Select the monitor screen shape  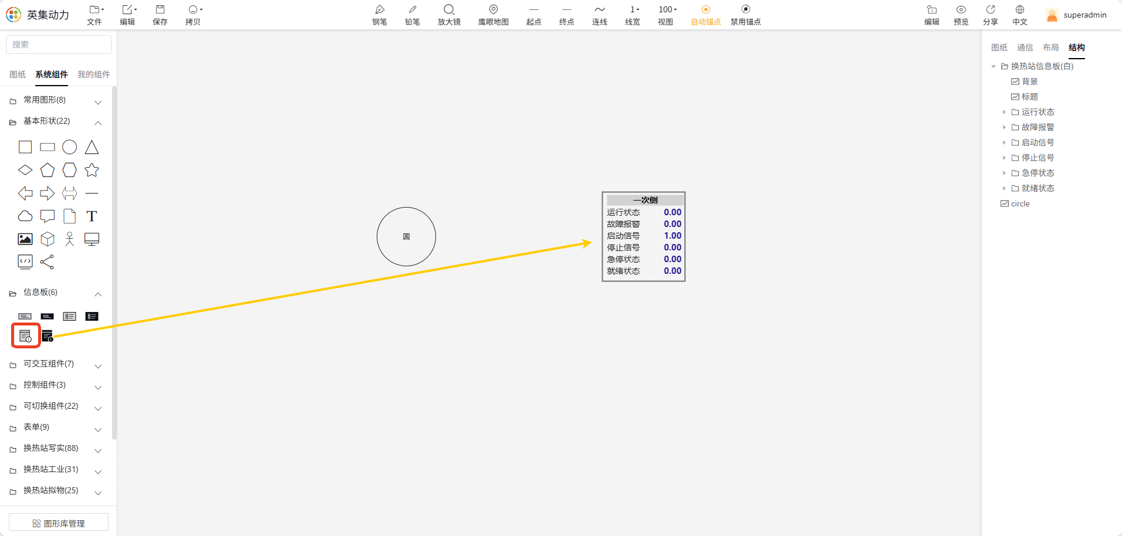click(92, 239)
